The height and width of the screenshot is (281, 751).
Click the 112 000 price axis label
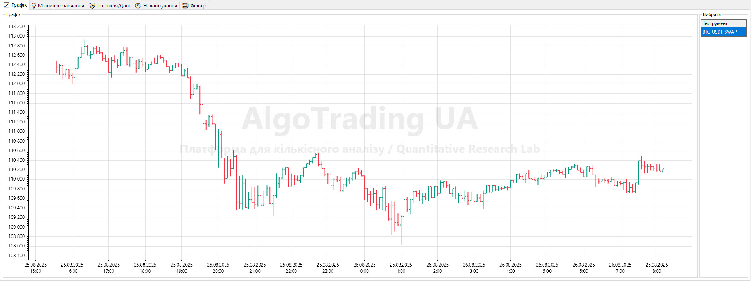tap(16, 84)
